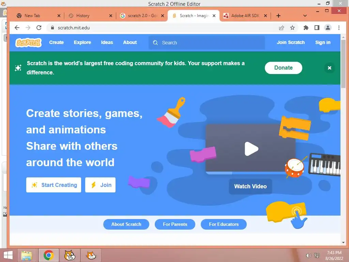Open the For Parents pill button
Viewport: 349px width, 262px height.
click(175, 224)
